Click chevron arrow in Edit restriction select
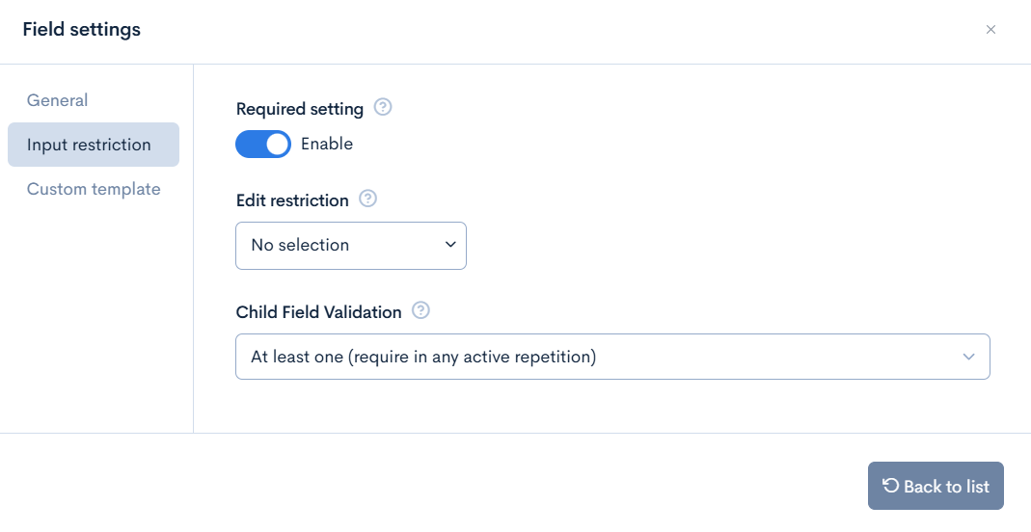The height and width of the screenshot is (532, 1031). pyautogui.click(x=450, y=245)
